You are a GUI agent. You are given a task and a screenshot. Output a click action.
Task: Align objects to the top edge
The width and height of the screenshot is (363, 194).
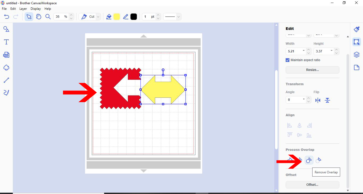point(290,135)
